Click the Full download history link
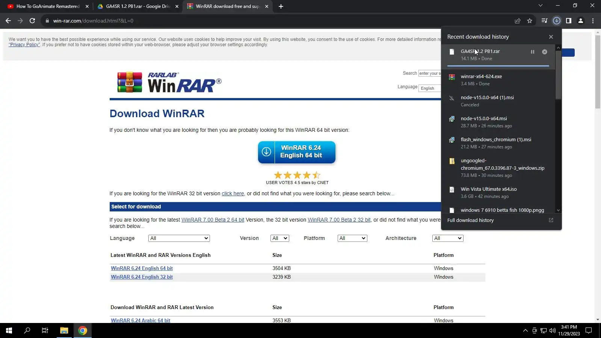The image size is (601, 338). [x=470, y=220]
